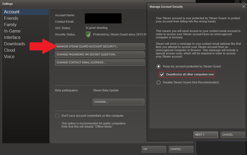Cancel the Manage Account Security dialog
Viewport: 247px width, 155px height.
(233, 135)
